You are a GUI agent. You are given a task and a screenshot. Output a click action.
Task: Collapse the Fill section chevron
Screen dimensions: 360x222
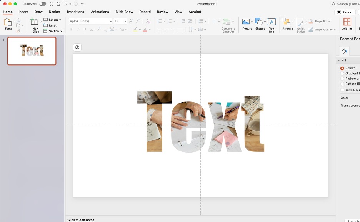click(x=339, y=60)
